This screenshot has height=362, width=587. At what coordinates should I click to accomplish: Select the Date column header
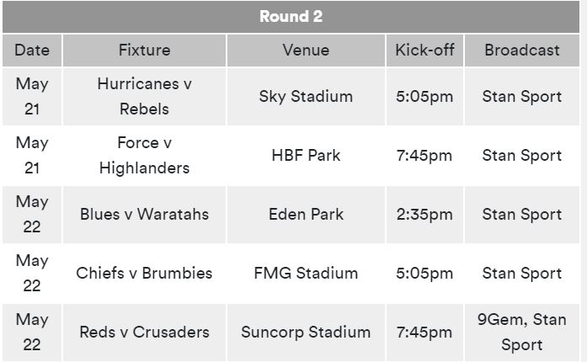[32, 51]
